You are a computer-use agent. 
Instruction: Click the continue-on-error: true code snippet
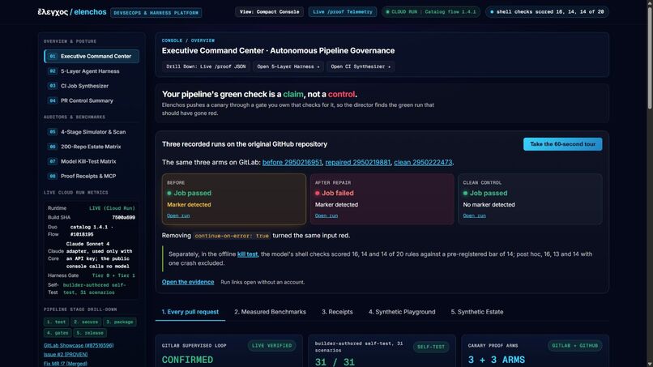(x=232, y=236)
